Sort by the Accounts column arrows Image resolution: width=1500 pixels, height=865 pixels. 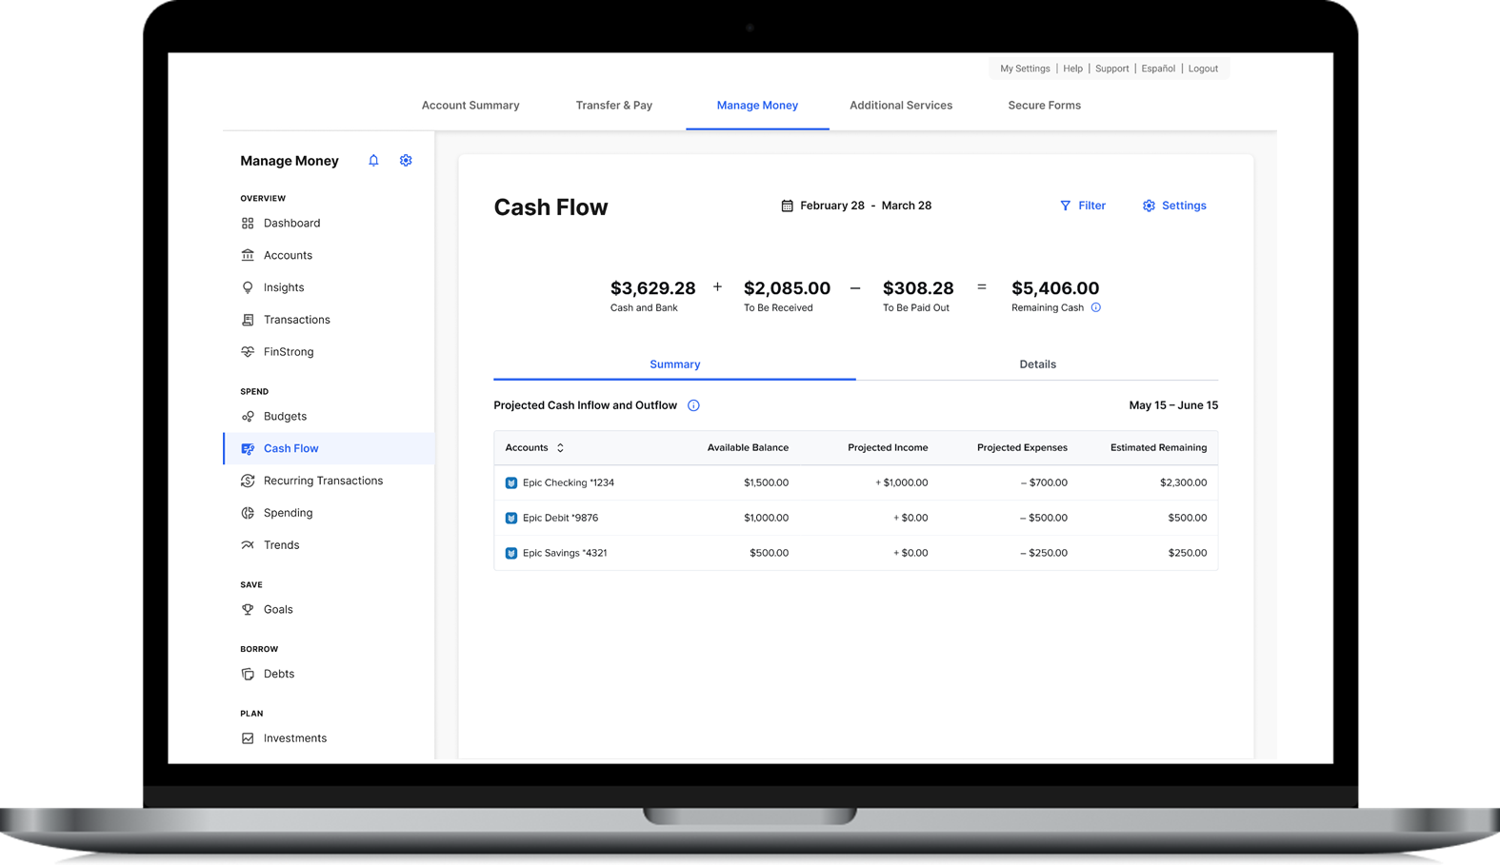point(560,447)
